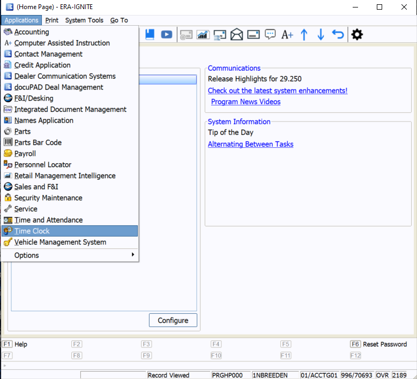Open the Print menu
This screenshot has height=379, width=417.
click(51, 20)
